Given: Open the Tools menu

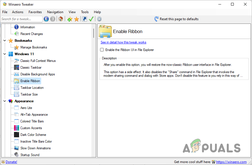Looking at the screenshot, I should click(85, 12).
